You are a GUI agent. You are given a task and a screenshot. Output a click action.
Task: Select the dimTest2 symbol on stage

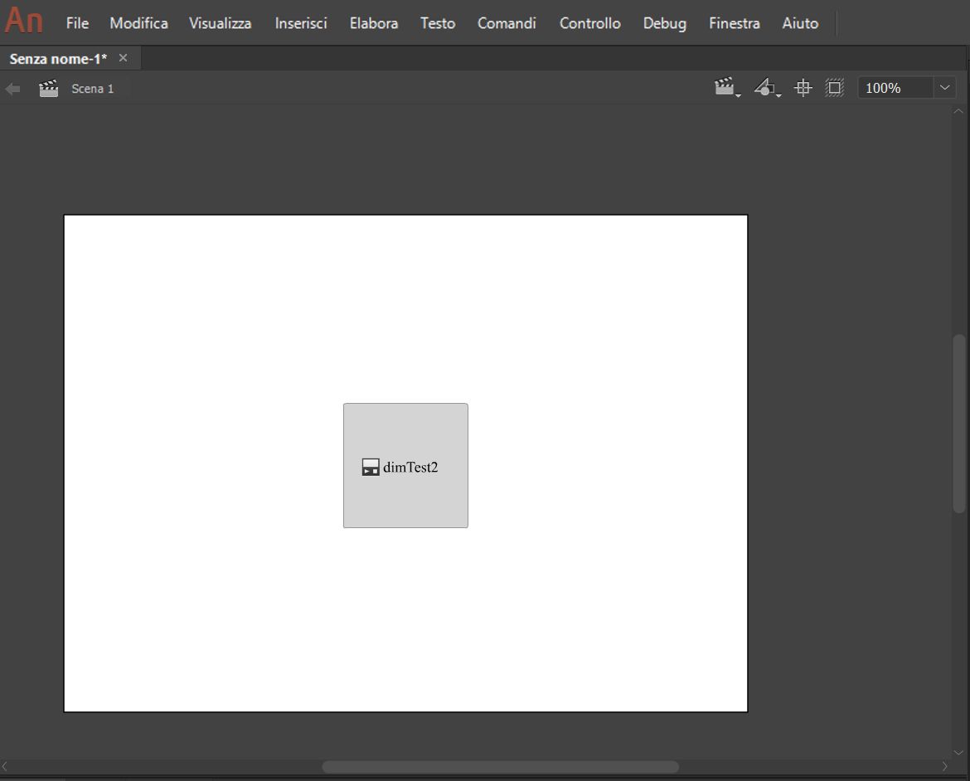tap(405, 466)
